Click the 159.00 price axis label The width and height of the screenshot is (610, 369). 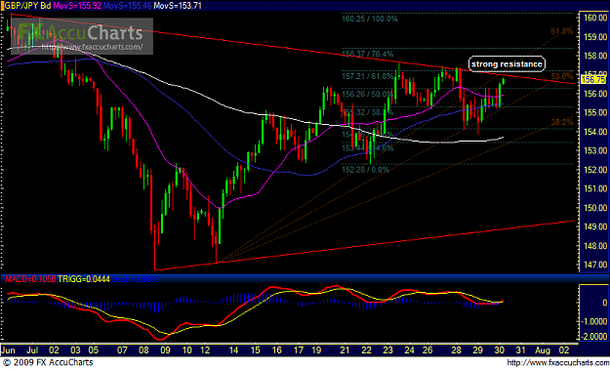[594, 37]
